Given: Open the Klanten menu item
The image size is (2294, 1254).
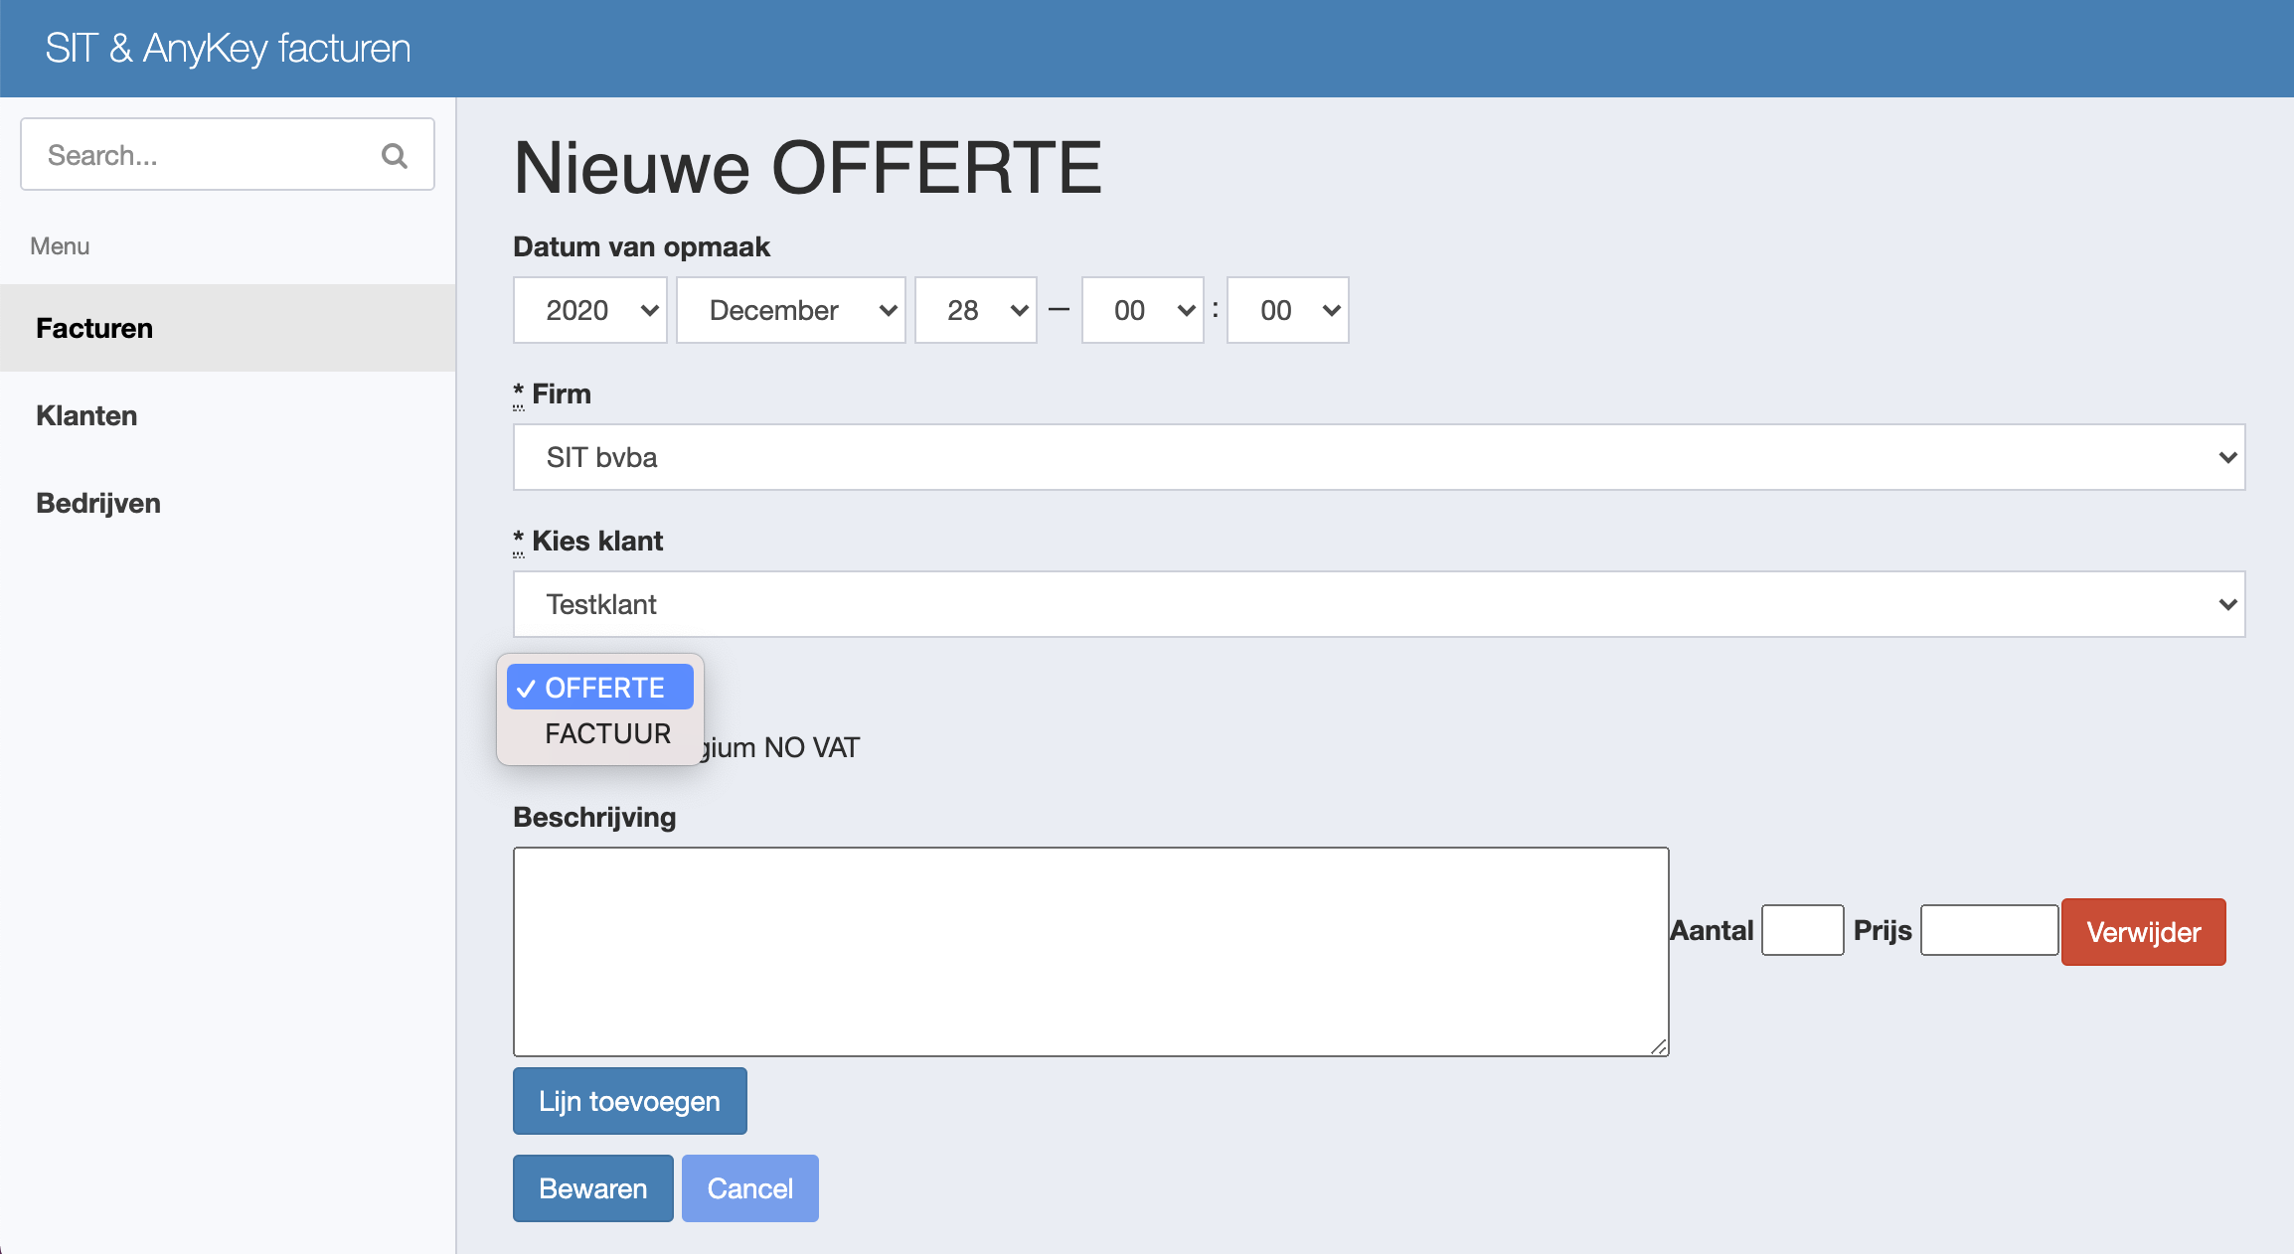Looking at the screenshot, I should (x=228, y=415).
